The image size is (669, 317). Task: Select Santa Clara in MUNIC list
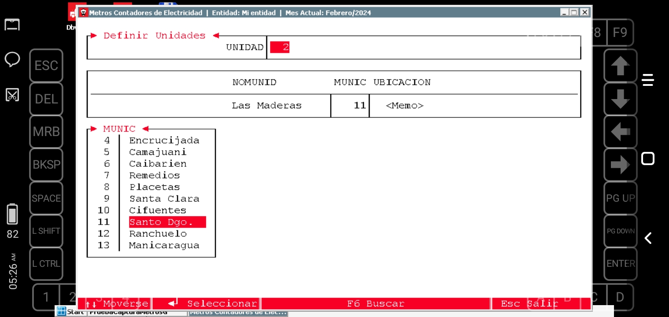tap(164, 199)
